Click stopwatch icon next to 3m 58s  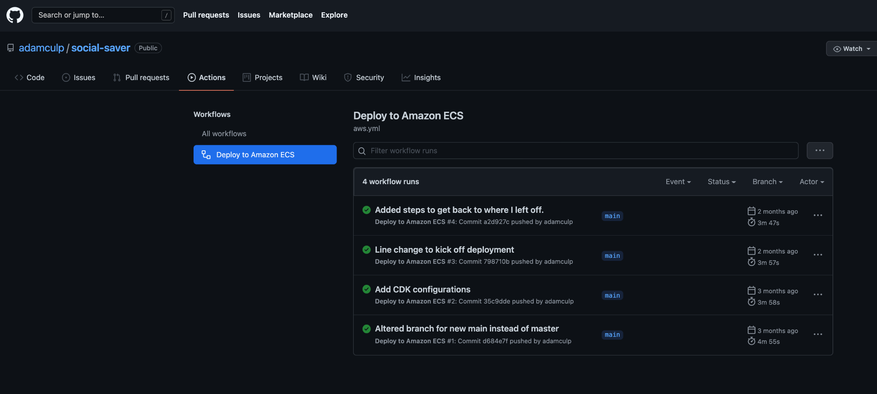pos(752,302)
